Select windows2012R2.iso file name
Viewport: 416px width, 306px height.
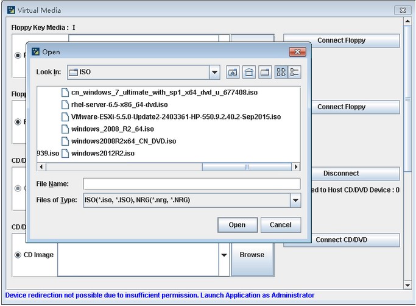[x=103, y=154]
